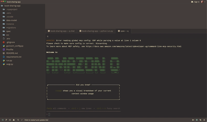Click terminal icon on python run.py tab

pyautogui.click(x=80, y=31)
